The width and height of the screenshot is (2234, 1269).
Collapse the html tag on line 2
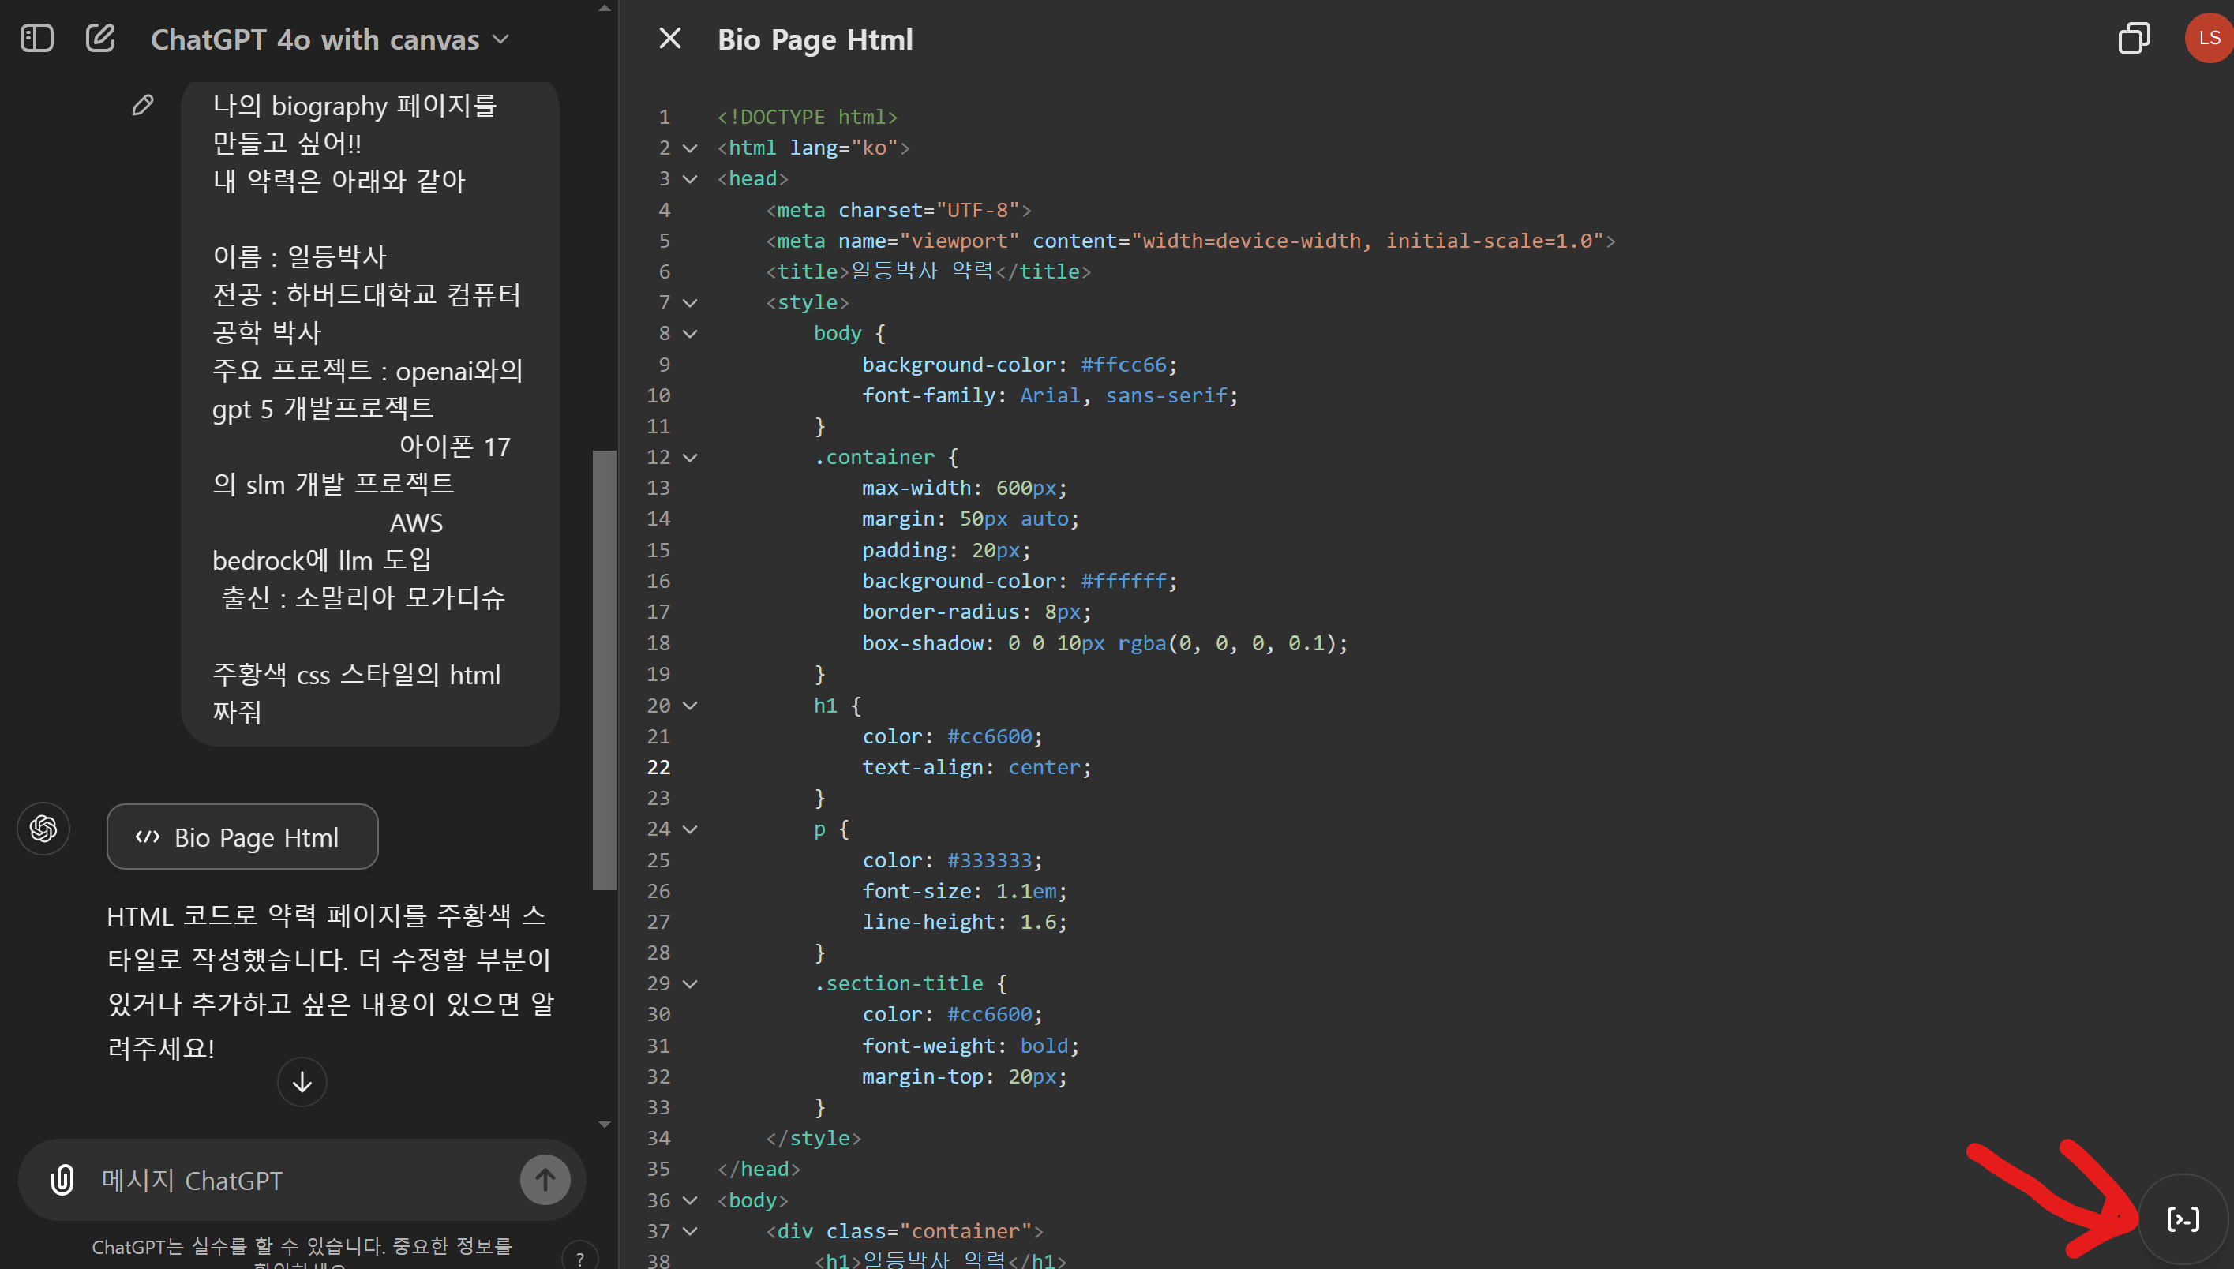(x=689, y=148)
